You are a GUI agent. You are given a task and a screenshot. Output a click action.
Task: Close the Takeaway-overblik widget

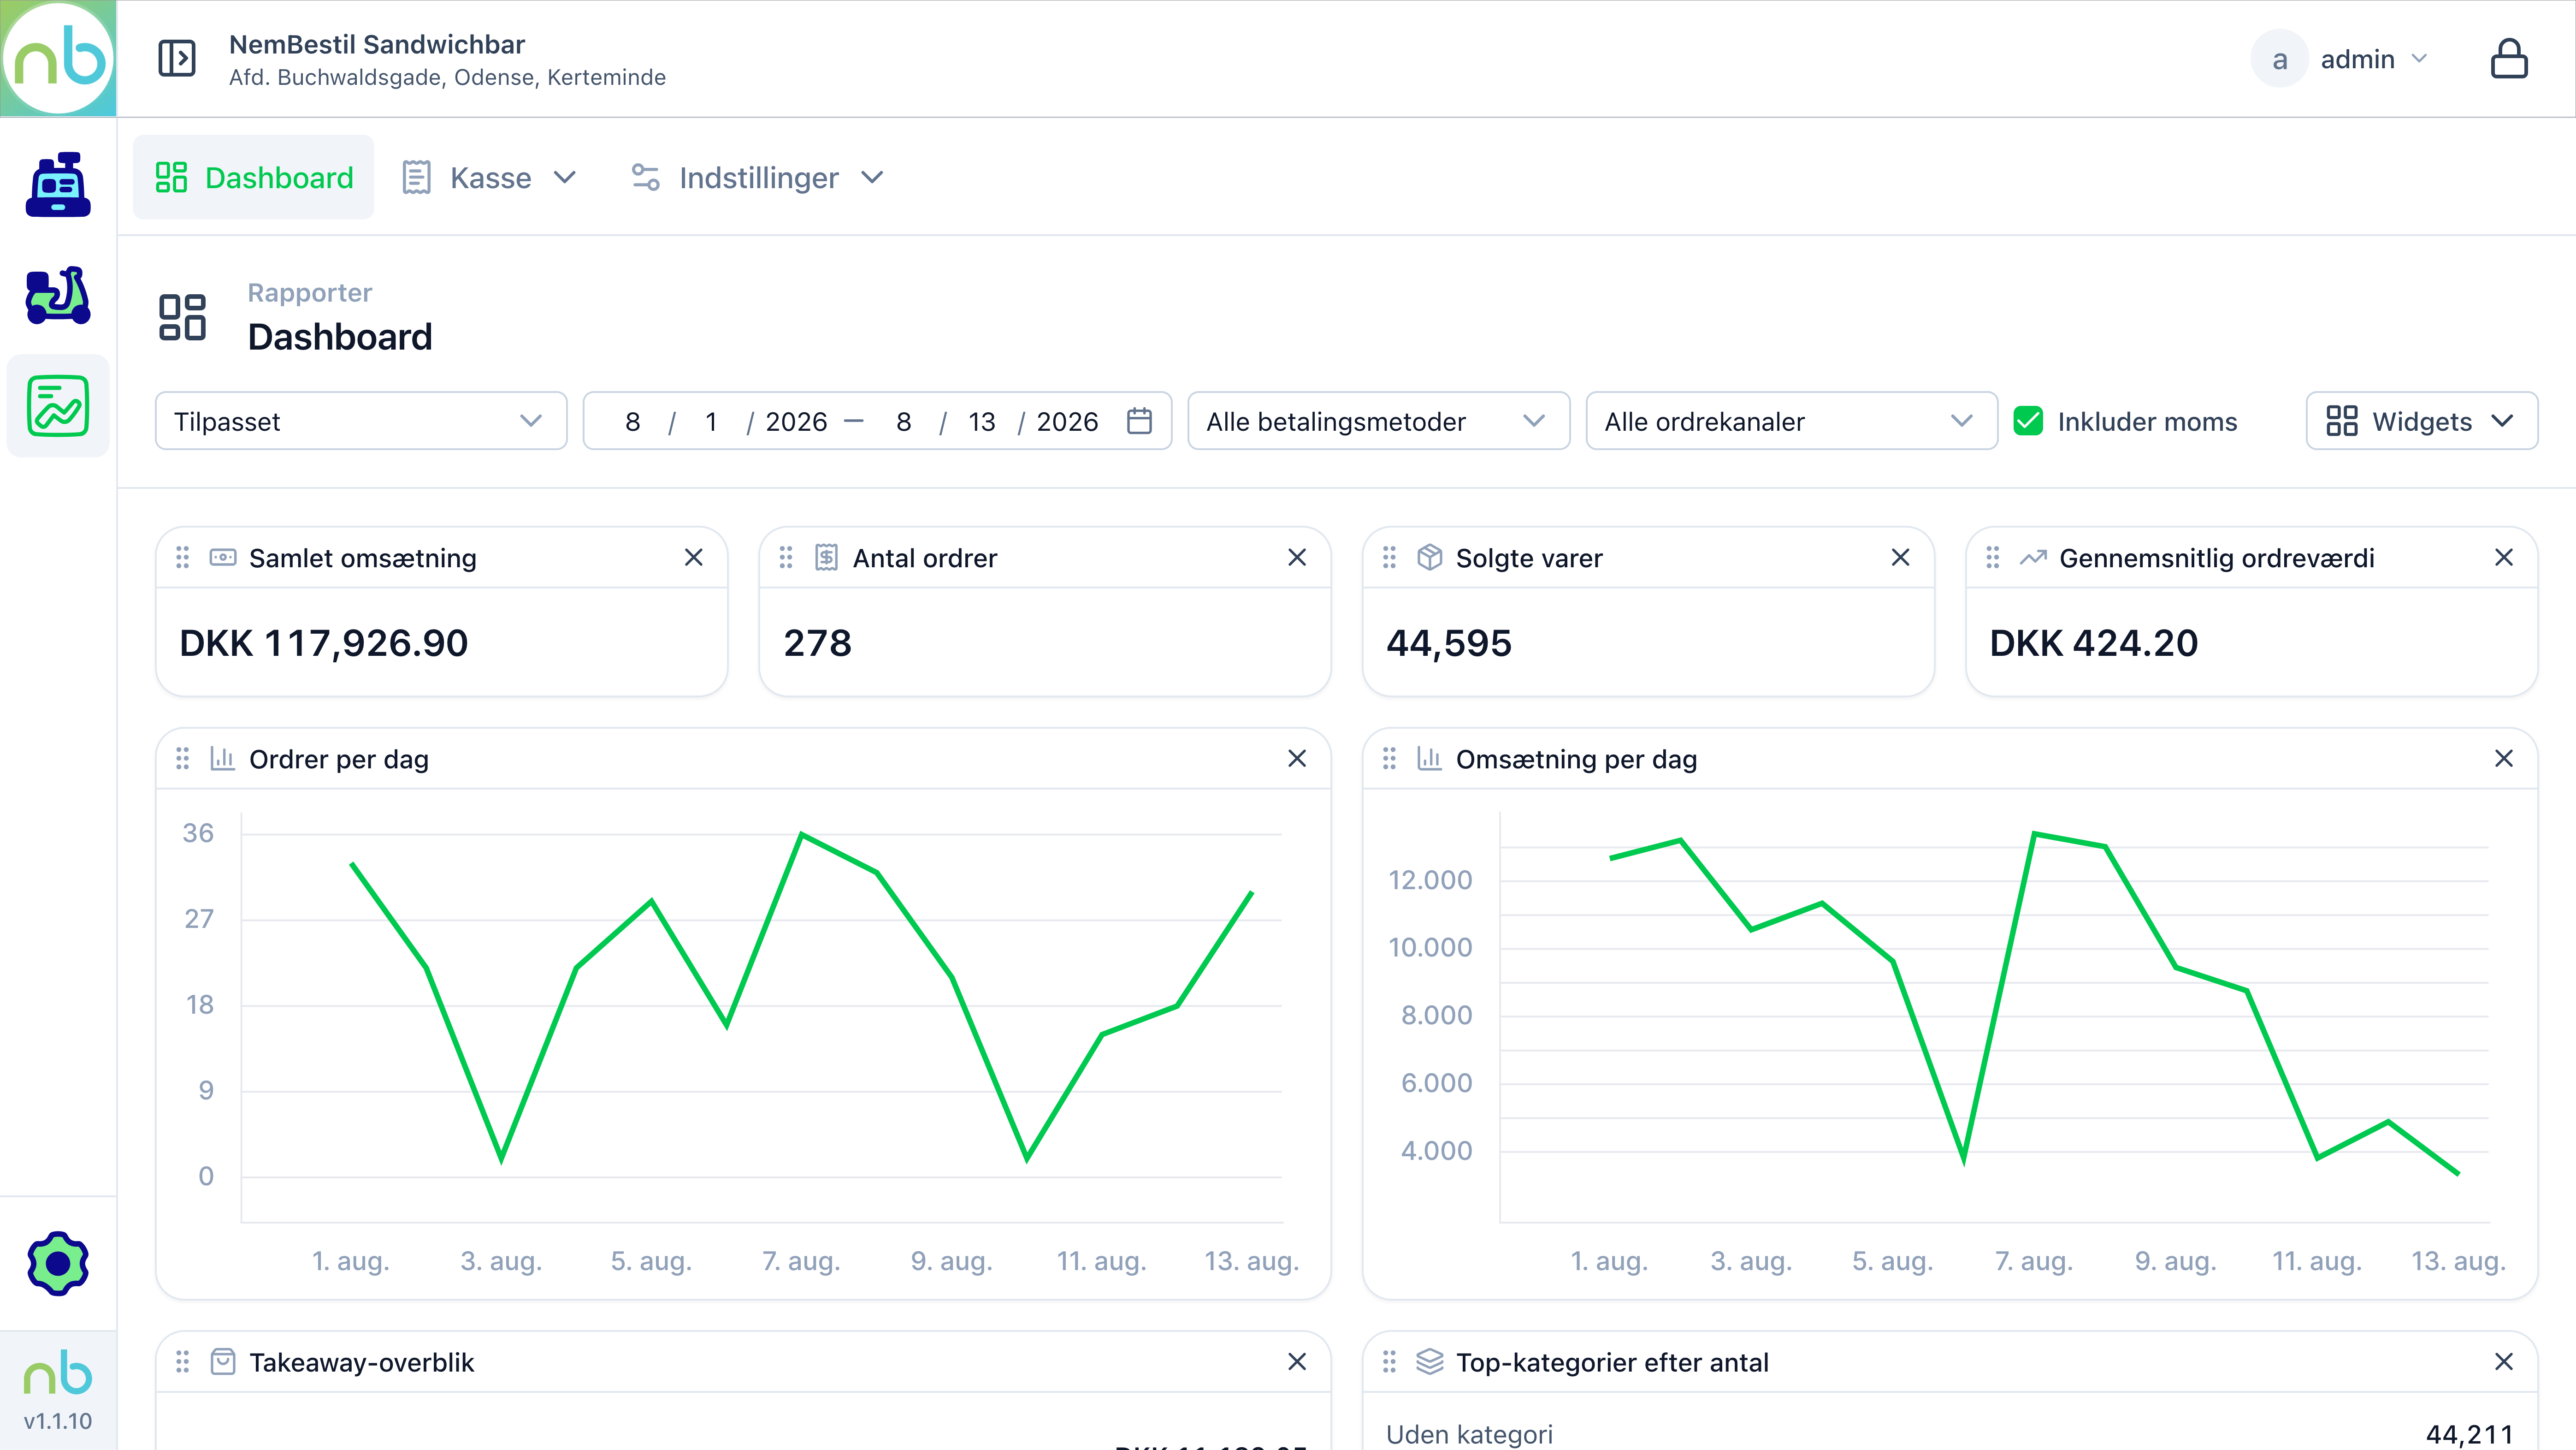click(x=1297, y=1361)
